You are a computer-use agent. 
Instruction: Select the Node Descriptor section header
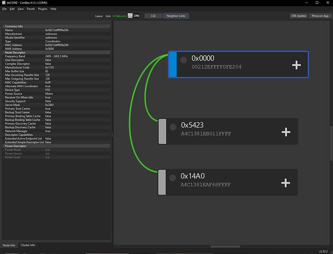[x=56, y=52]
